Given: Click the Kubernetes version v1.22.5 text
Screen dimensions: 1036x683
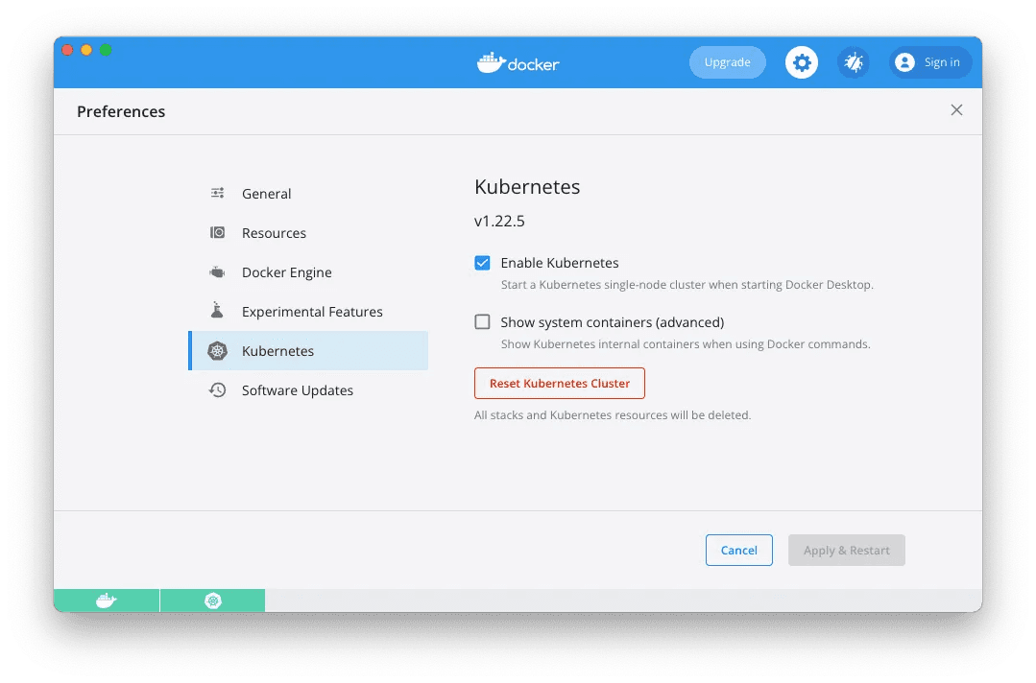Looking at the screenshot, I should [x=499, y=221].
